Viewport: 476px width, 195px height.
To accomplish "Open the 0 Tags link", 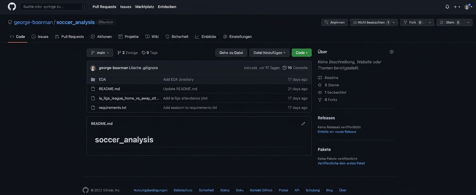I will (x=150, y=53).
